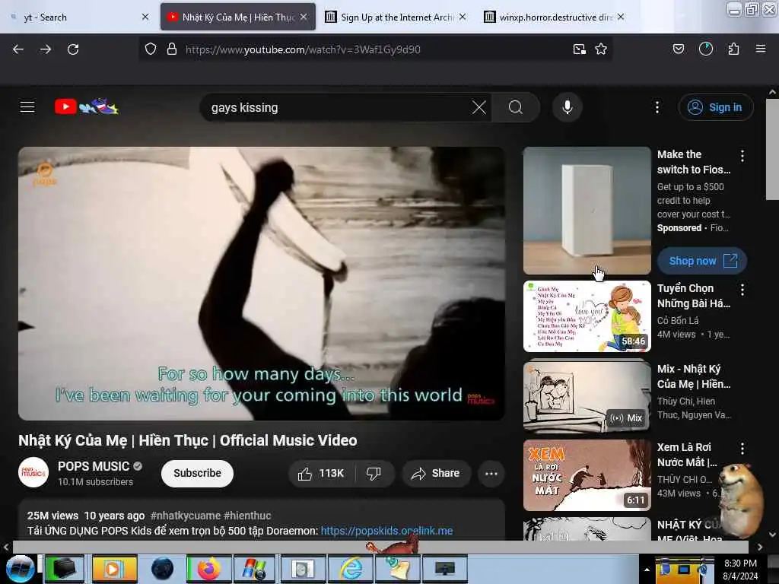
Task: Open the #hienthuc hashtag
Action: coord(247,516)
